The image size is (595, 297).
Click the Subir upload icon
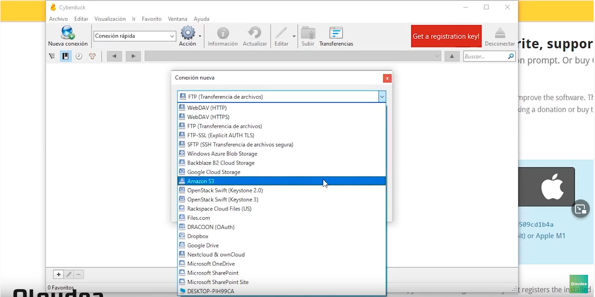click(308, 33)
